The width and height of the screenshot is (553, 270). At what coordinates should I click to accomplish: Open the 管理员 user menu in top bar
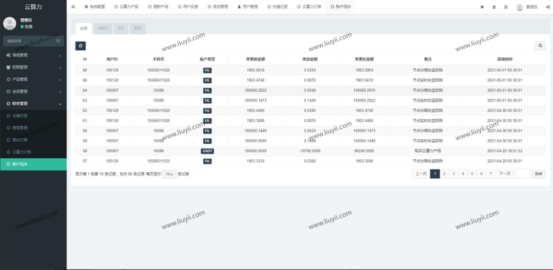click(x=527, y=7)
